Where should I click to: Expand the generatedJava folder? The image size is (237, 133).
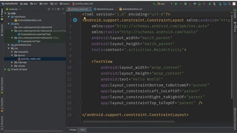click(x=9, y=45)
